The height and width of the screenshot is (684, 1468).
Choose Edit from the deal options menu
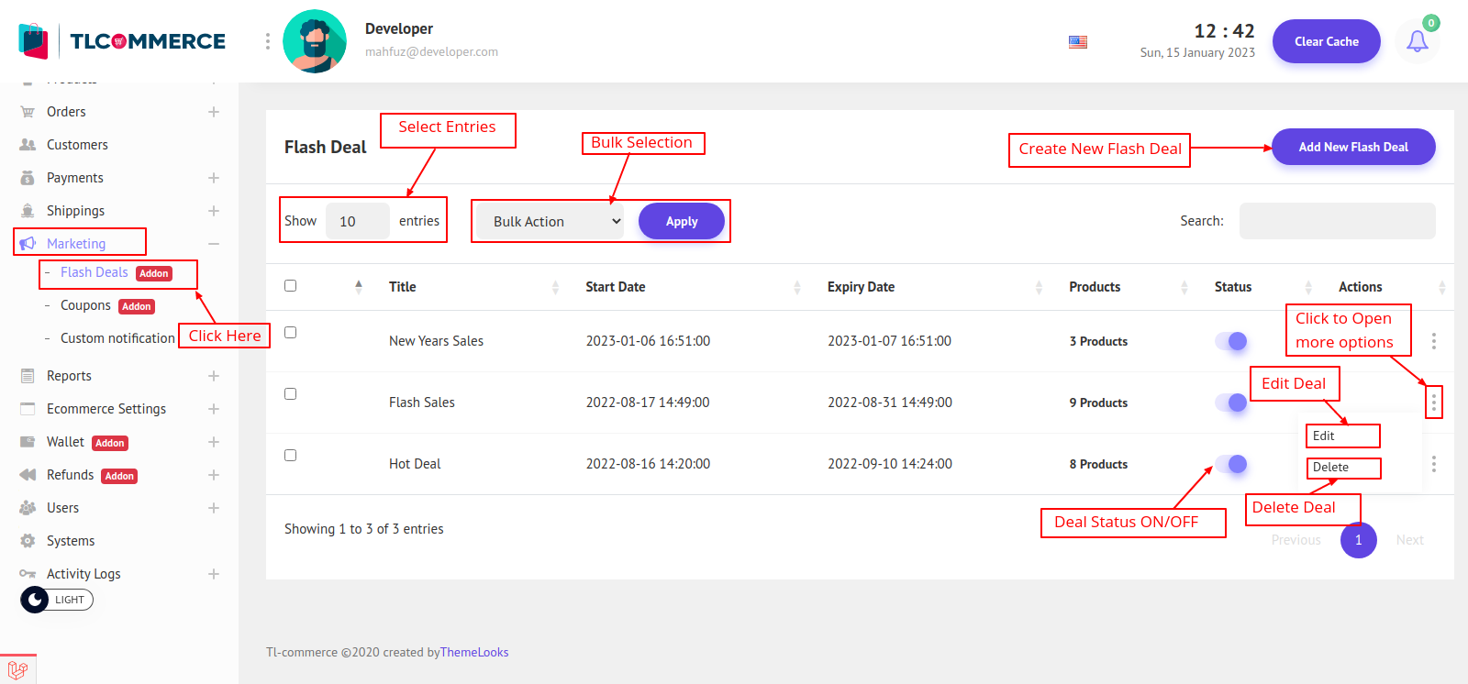pyautogui.click(x=1324, y=436)
